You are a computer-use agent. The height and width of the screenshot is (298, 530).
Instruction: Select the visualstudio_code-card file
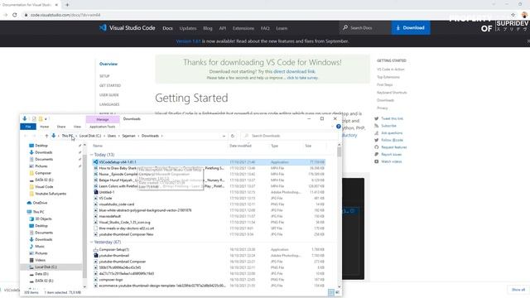pyautogui.click(x=116, y=204)
